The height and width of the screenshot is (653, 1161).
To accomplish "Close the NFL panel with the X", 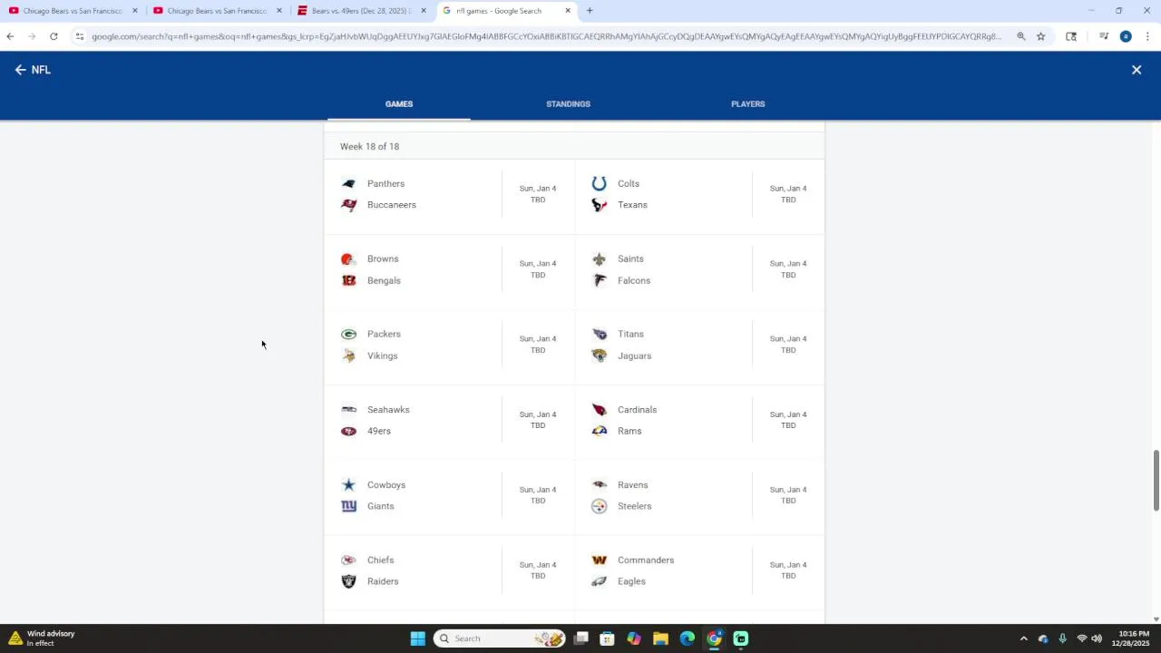I will pos(1137,70).
